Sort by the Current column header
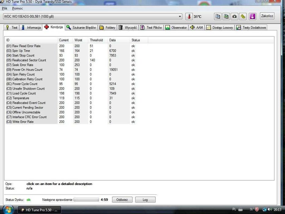285x214 pixels. point(65,40)
